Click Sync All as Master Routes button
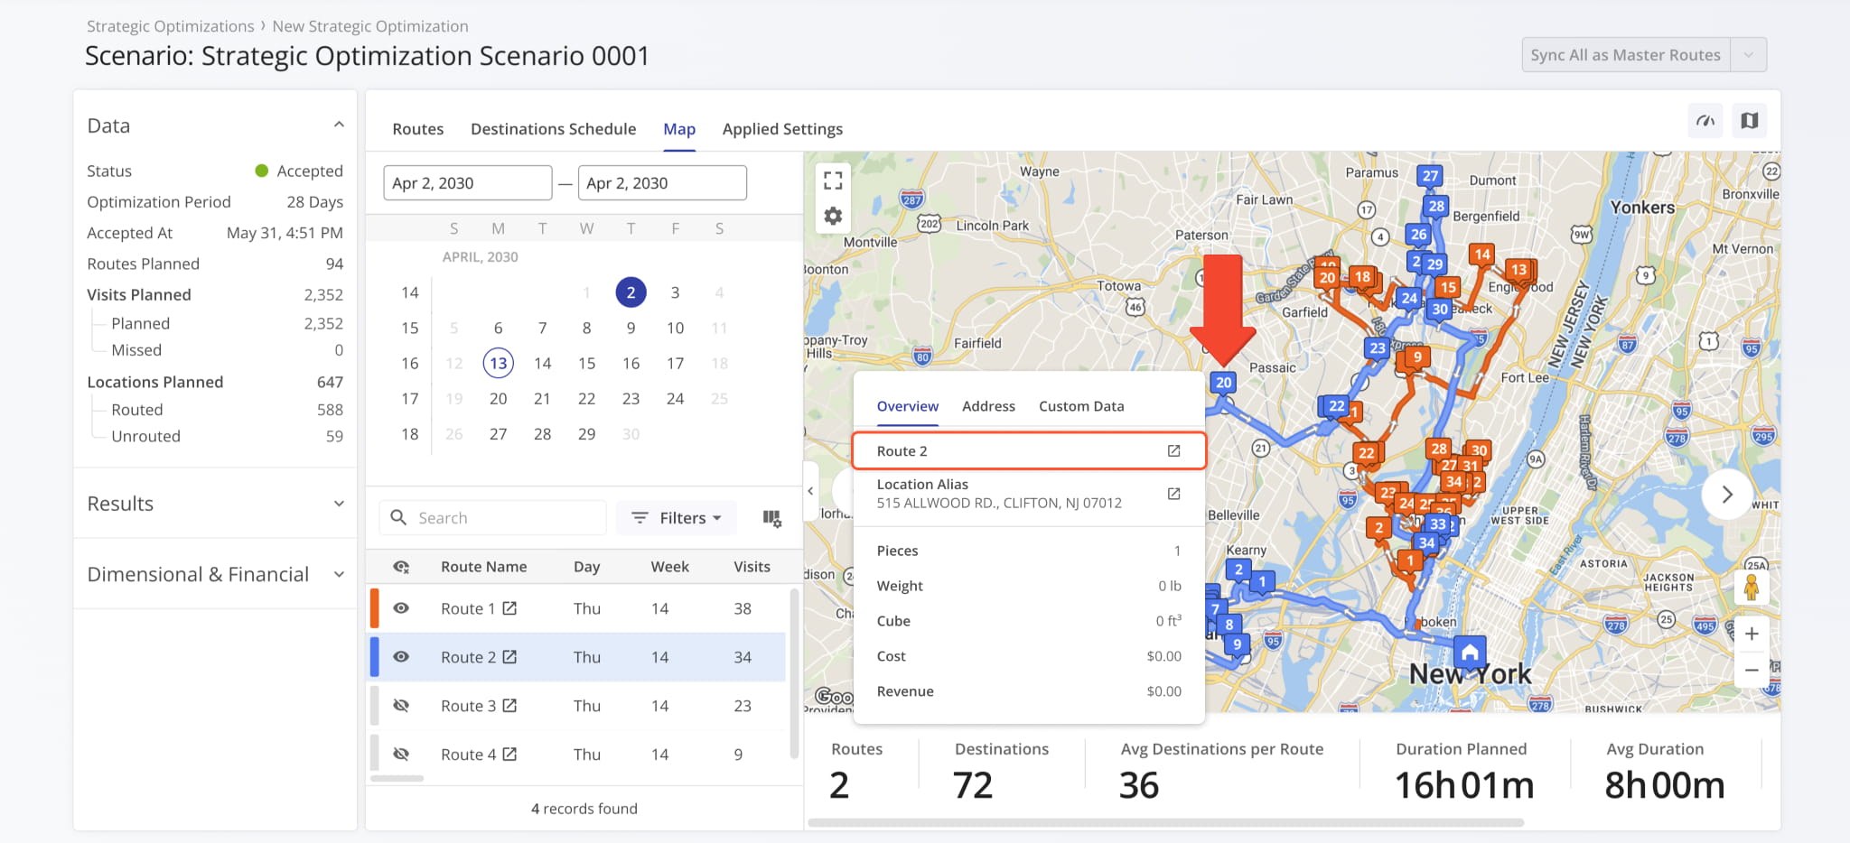Image resolution: width=1850 pixels, height=843 pixels. click(1625, 55)
